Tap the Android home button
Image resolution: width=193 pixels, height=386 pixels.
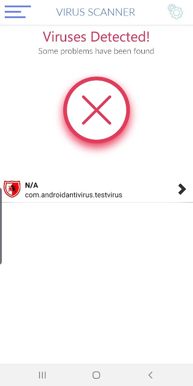point(96,375)
